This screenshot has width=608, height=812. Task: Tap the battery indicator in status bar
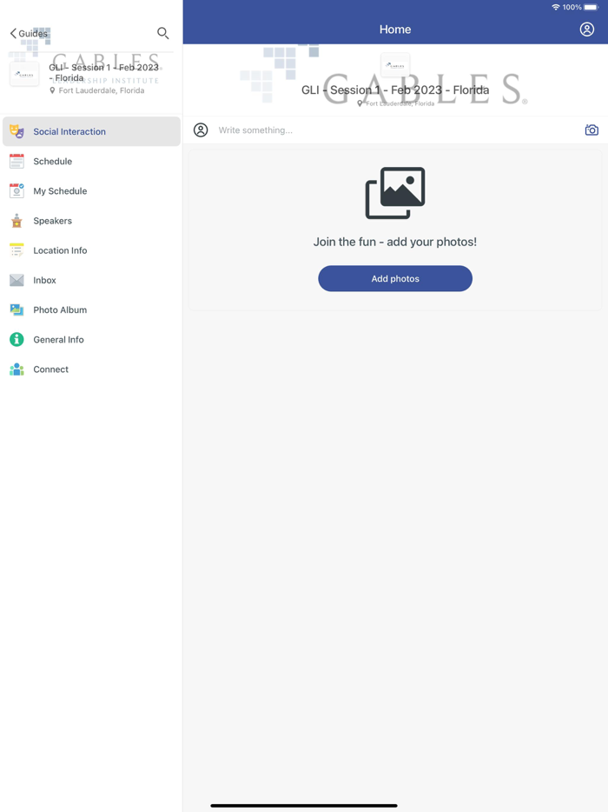coord(591,7)
